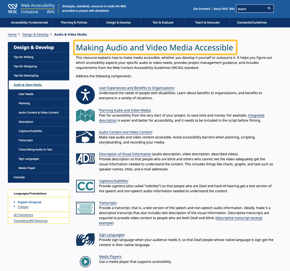Open User Experiences and Benefits to Organizations
Image resolution: width=290 pixels, height=271 pixels.
click(137, 88)
